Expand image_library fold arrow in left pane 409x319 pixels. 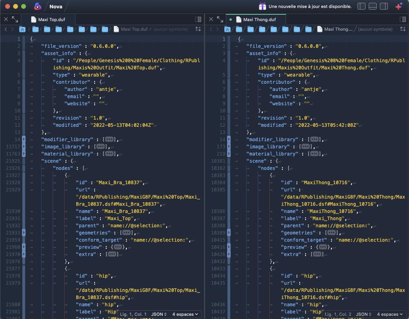pyautogui.click(x=24, y=146)
